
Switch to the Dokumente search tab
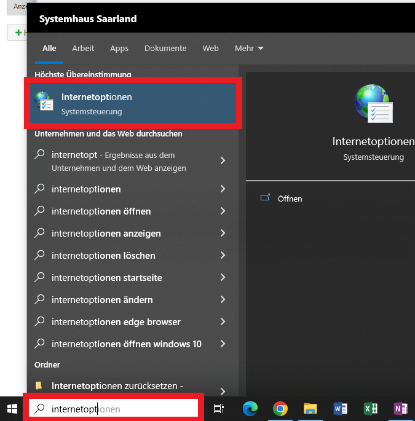(165, 49)
